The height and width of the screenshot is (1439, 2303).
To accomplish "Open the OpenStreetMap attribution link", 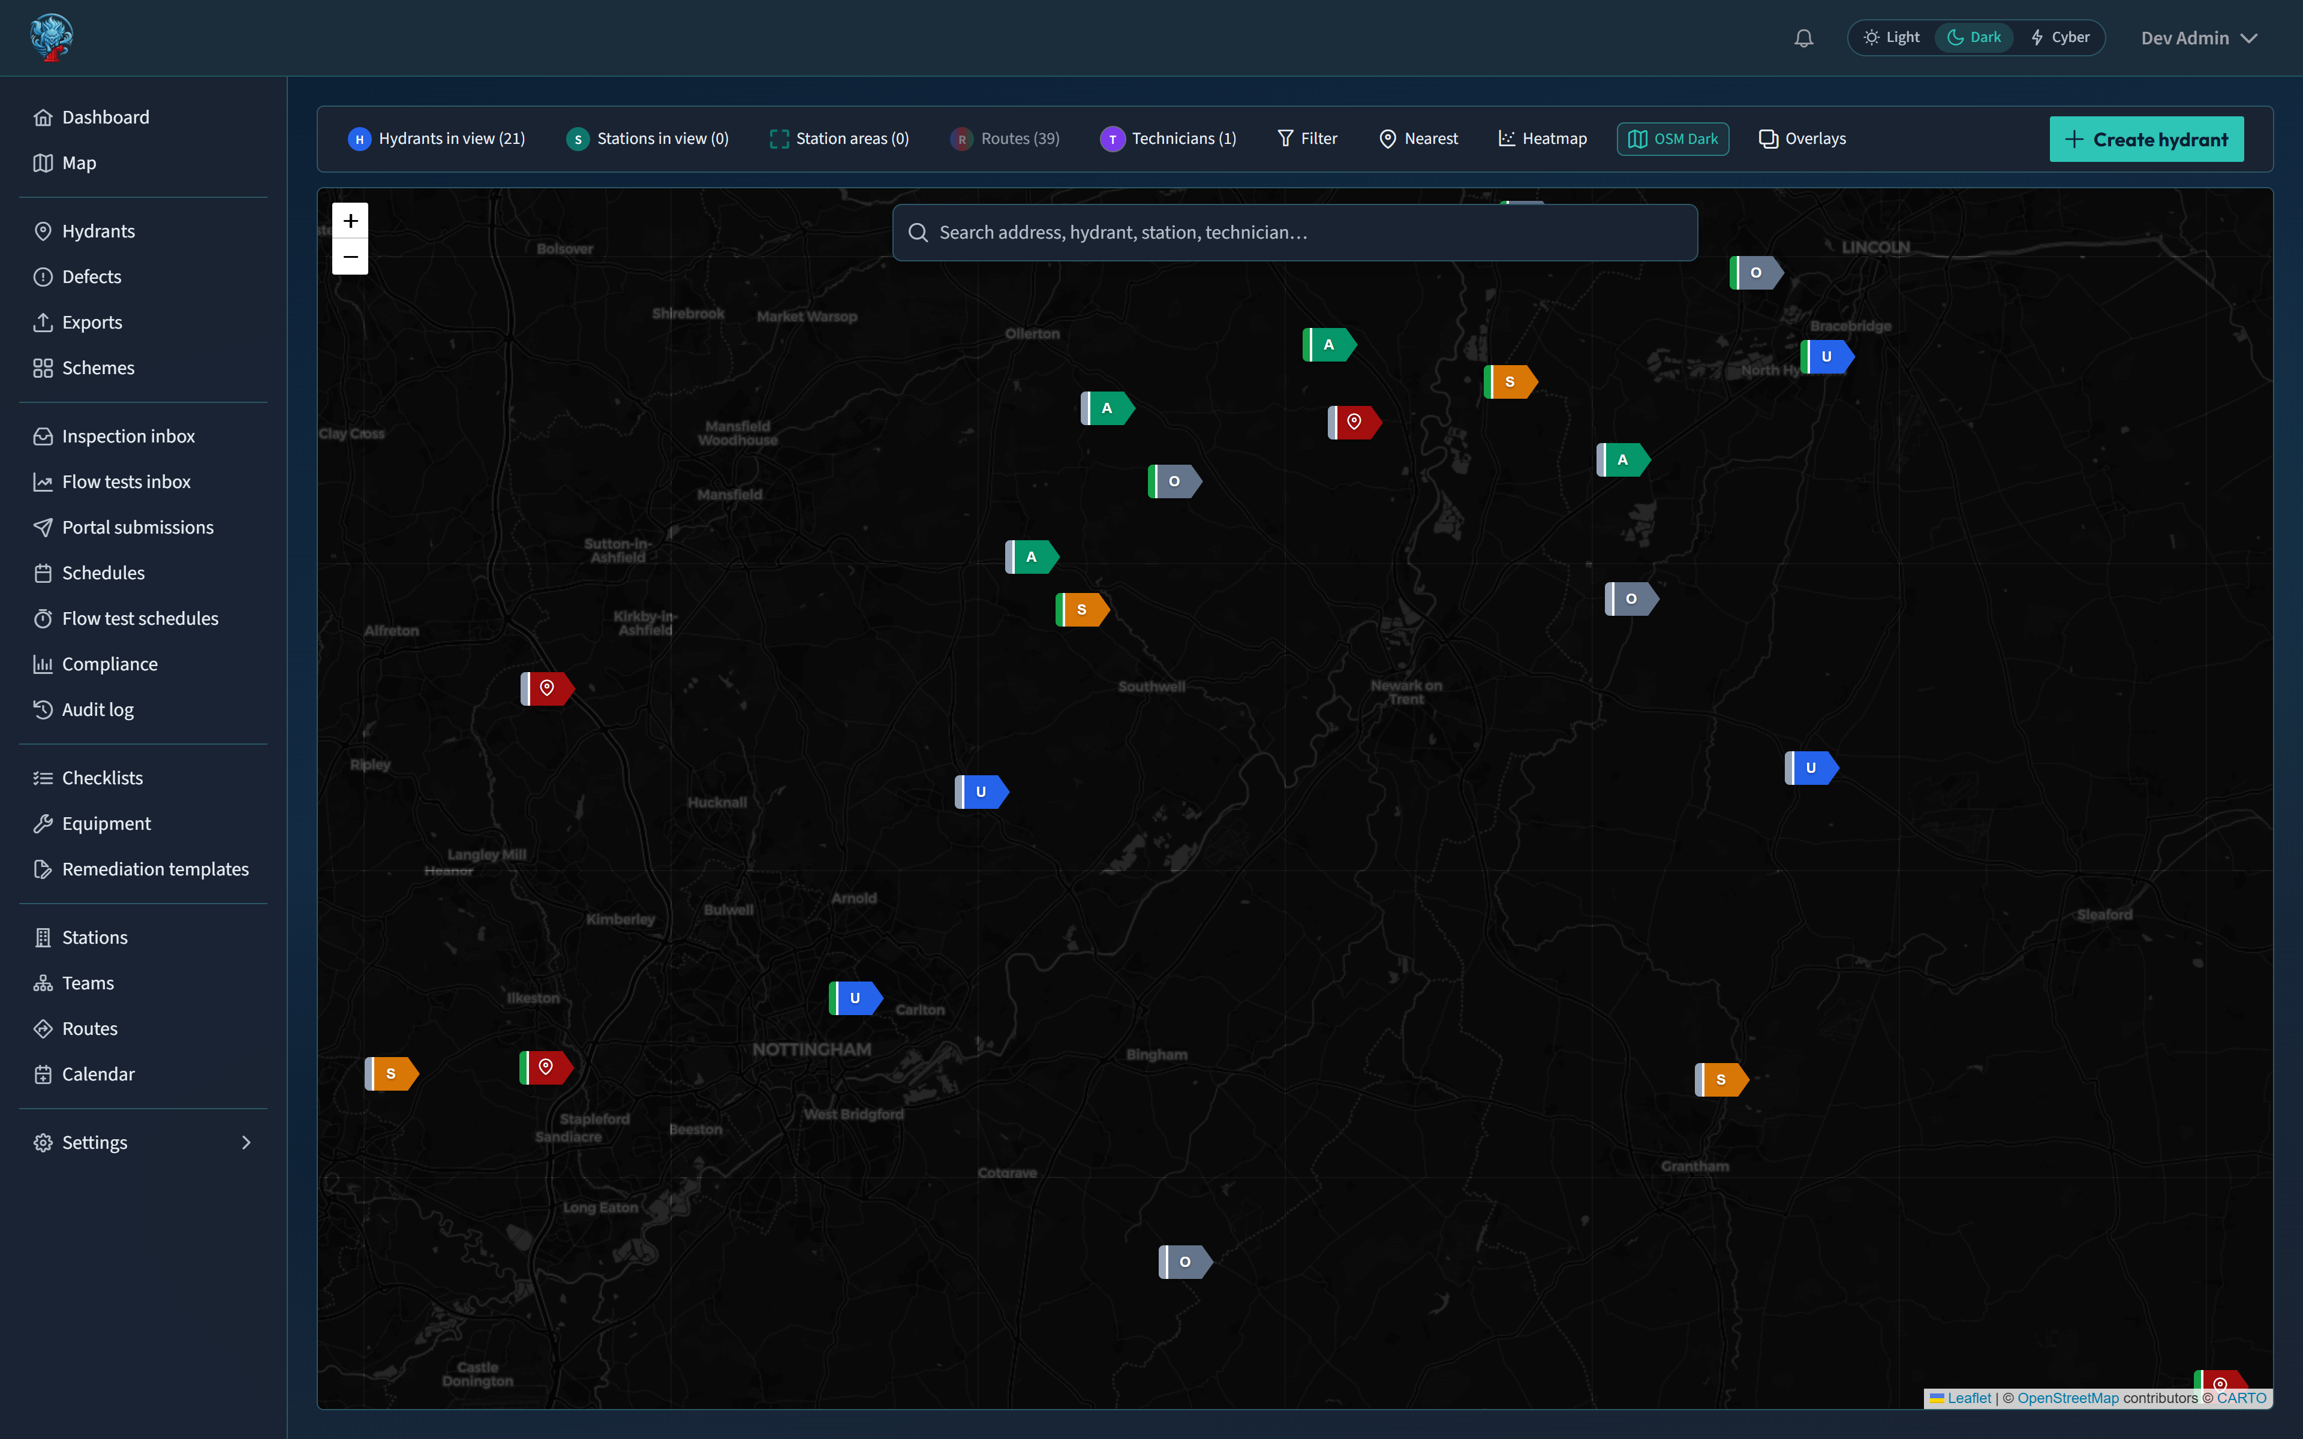I will click(x=2068, y=1398).
